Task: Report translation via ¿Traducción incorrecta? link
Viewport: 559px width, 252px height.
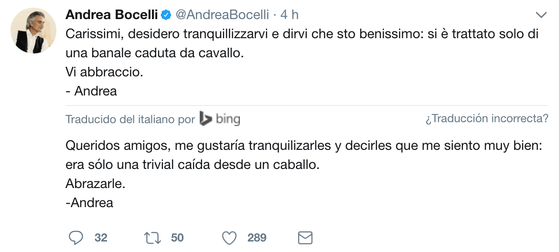Action: (487, 119)
